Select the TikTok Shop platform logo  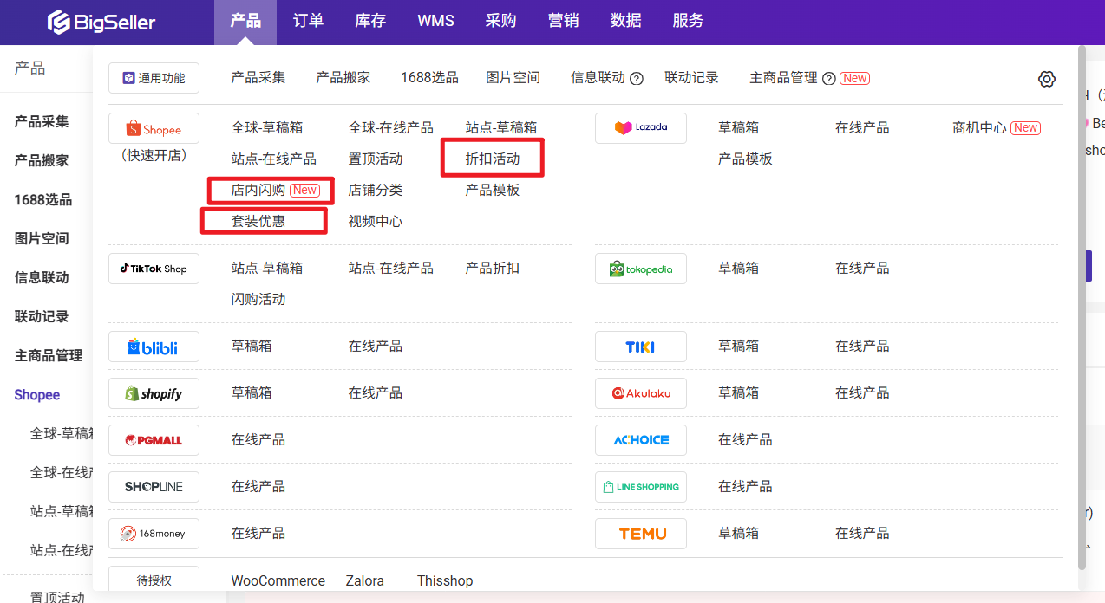pos(154,269)
